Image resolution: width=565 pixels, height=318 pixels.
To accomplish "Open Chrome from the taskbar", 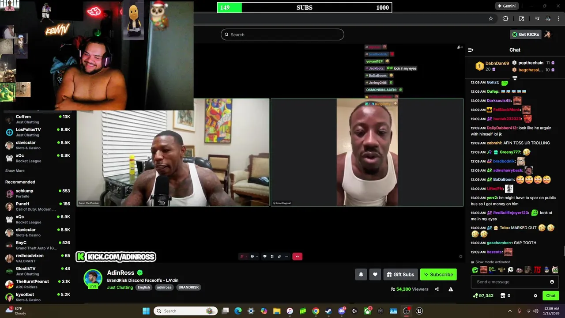I will (x=316, y=311).
